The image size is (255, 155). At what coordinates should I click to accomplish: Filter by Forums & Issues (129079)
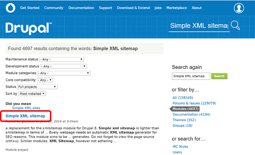tap(194, 103)
